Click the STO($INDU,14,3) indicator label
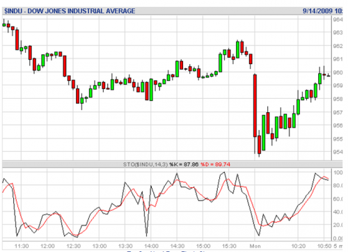This screenshot has height=252, width=348. click(x=145, y=164)
